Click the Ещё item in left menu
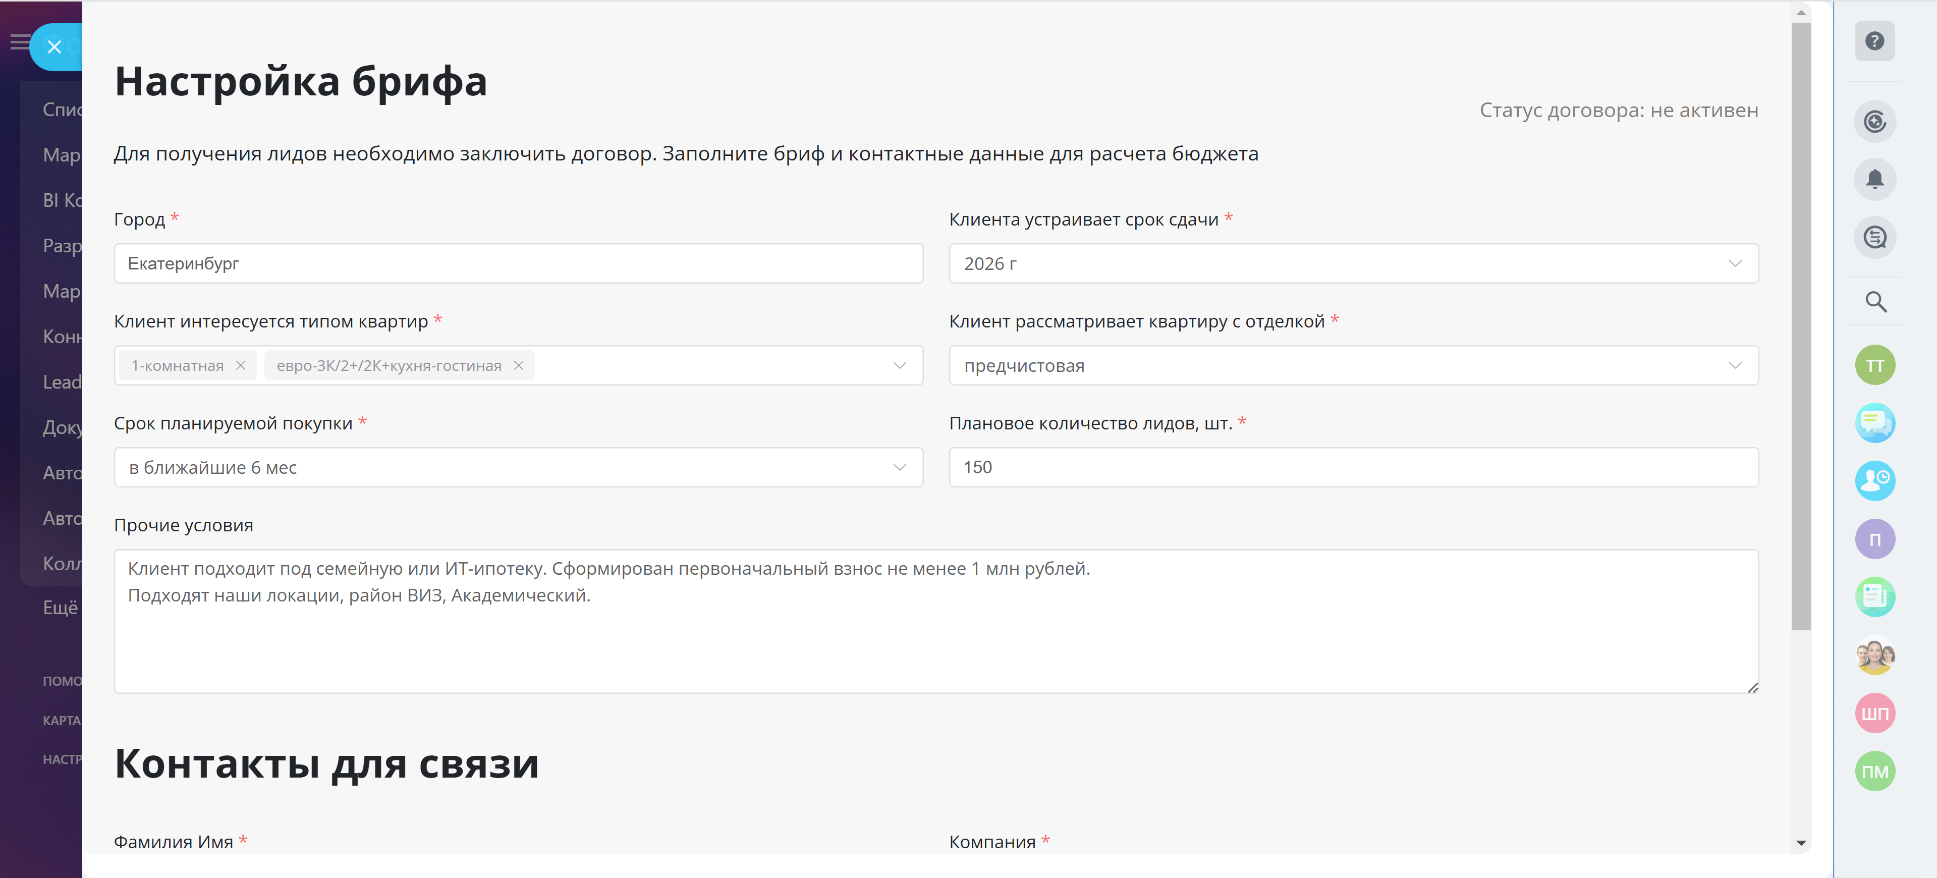The image size is (1937, 878). pos(60,608)
